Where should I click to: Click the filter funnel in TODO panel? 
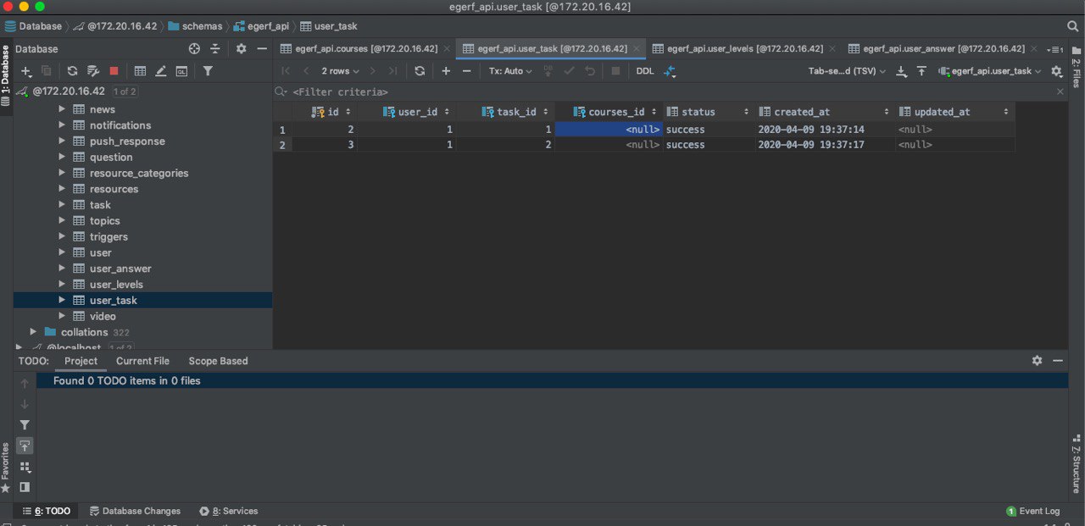coord(25,425)
